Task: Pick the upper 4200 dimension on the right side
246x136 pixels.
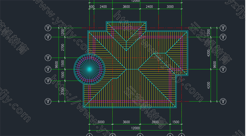Action: tap(208, 53)
